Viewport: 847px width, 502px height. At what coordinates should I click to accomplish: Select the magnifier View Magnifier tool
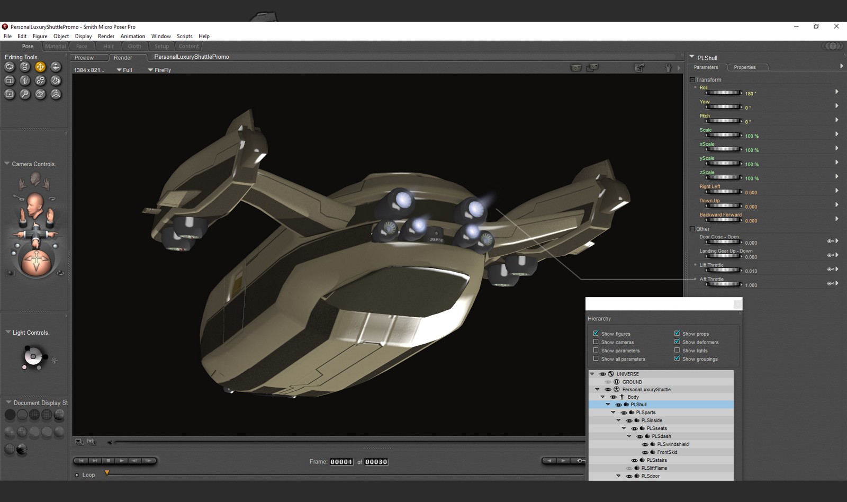[x=25, y=94]
